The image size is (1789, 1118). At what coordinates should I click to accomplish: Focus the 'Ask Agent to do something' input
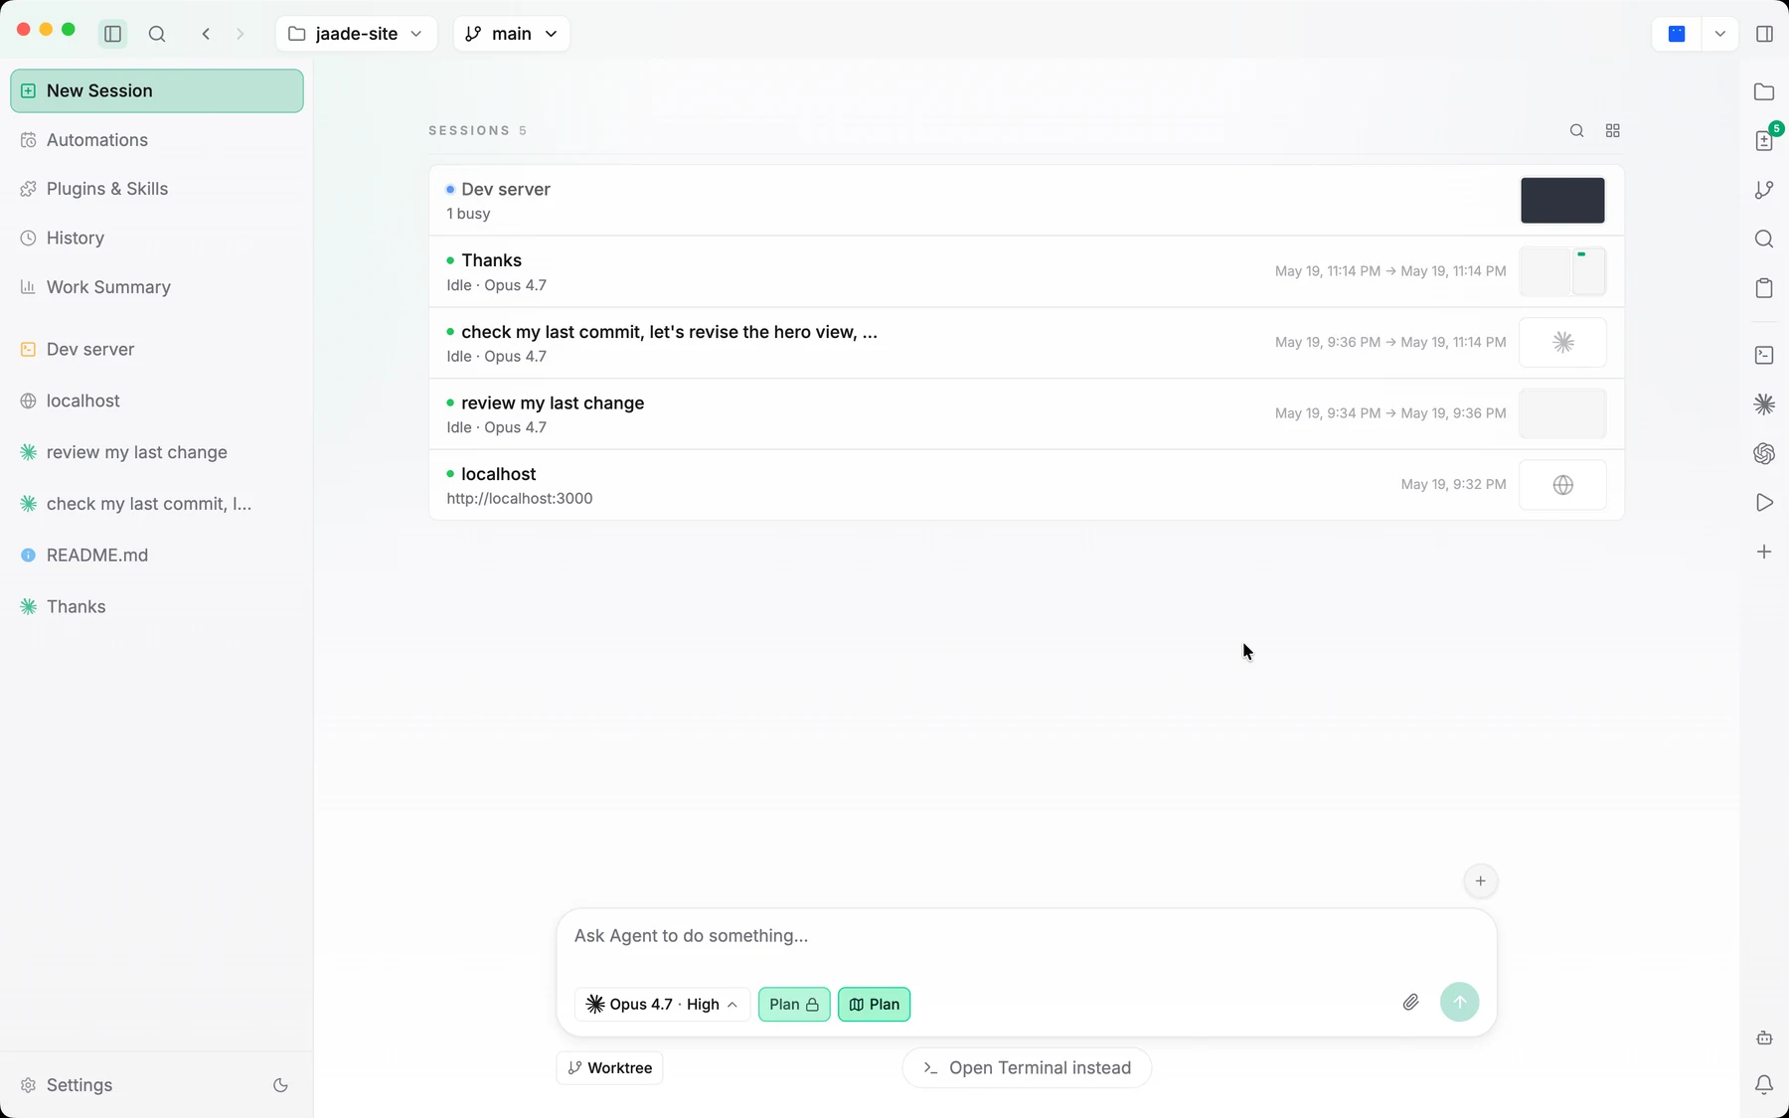[x=1027, y=936]
